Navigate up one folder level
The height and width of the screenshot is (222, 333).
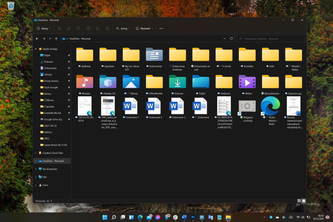point(56,39)
